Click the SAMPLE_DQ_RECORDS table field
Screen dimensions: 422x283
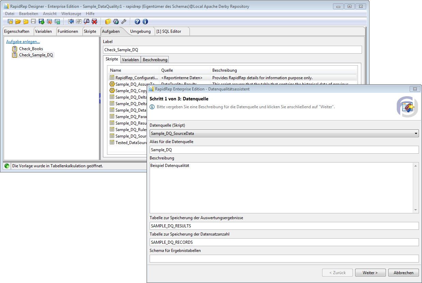coord(284,242)
